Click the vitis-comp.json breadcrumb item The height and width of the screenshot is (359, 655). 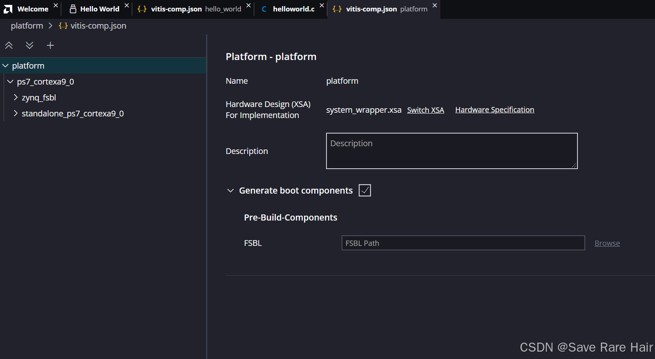98,26
